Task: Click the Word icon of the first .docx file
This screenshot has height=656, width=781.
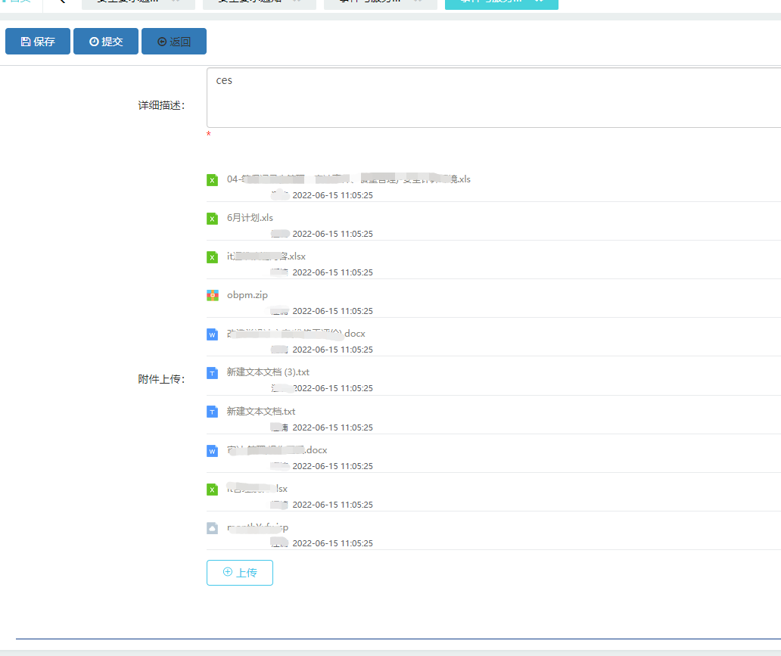Action: [x=212, y=334]
